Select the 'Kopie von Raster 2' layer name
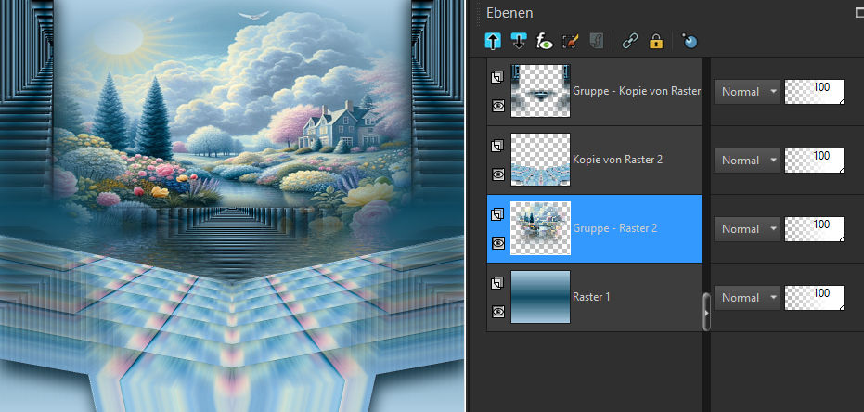 [x=618, y=160]
